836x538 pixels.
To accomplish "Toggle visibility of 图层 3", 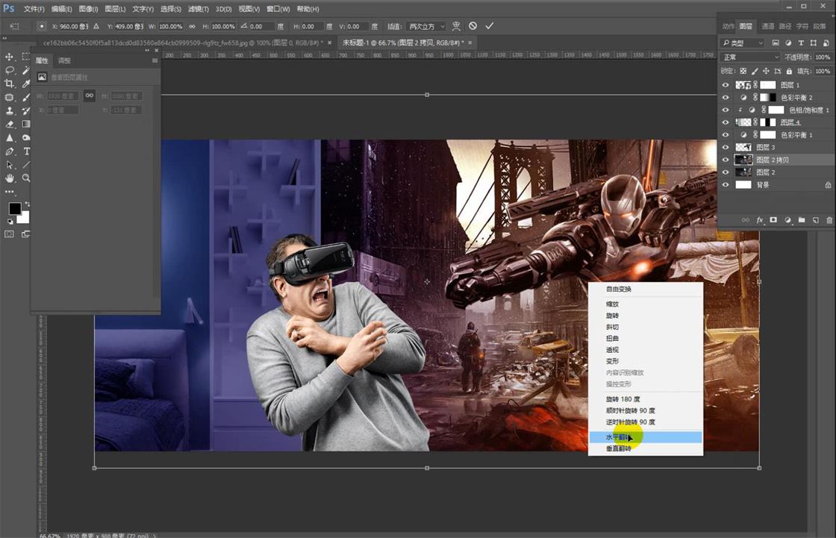I will [726, 147].
